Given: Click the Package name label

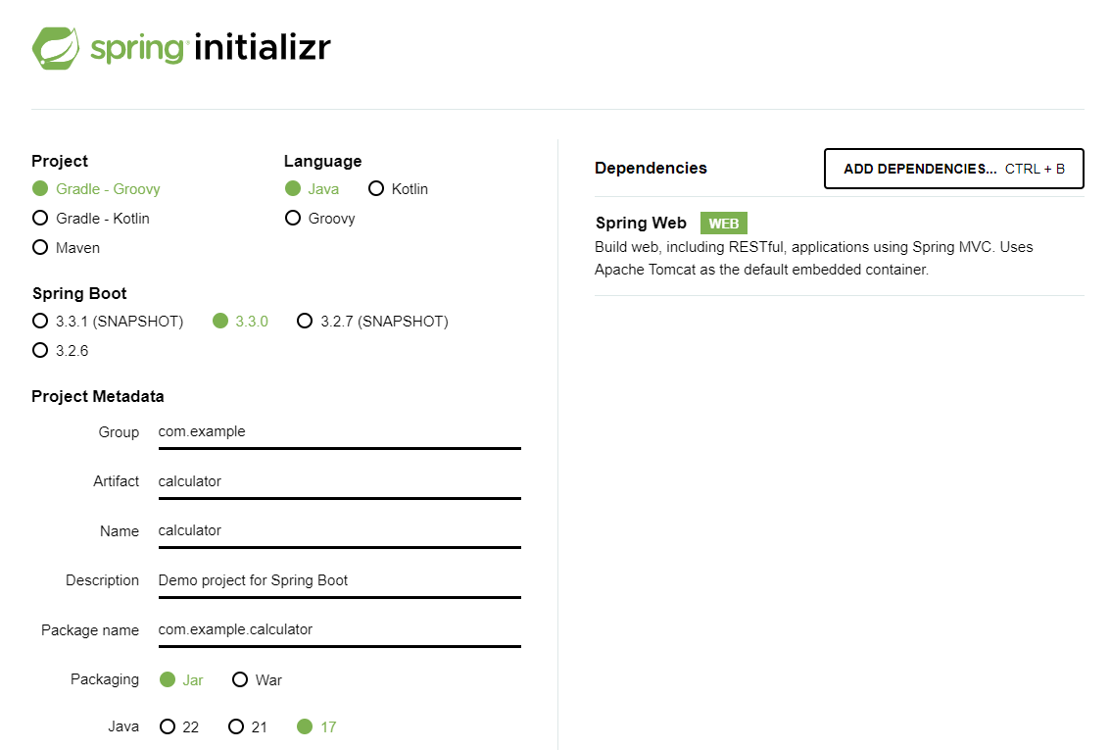Looking at the screenshot, I should coord(90,630).
